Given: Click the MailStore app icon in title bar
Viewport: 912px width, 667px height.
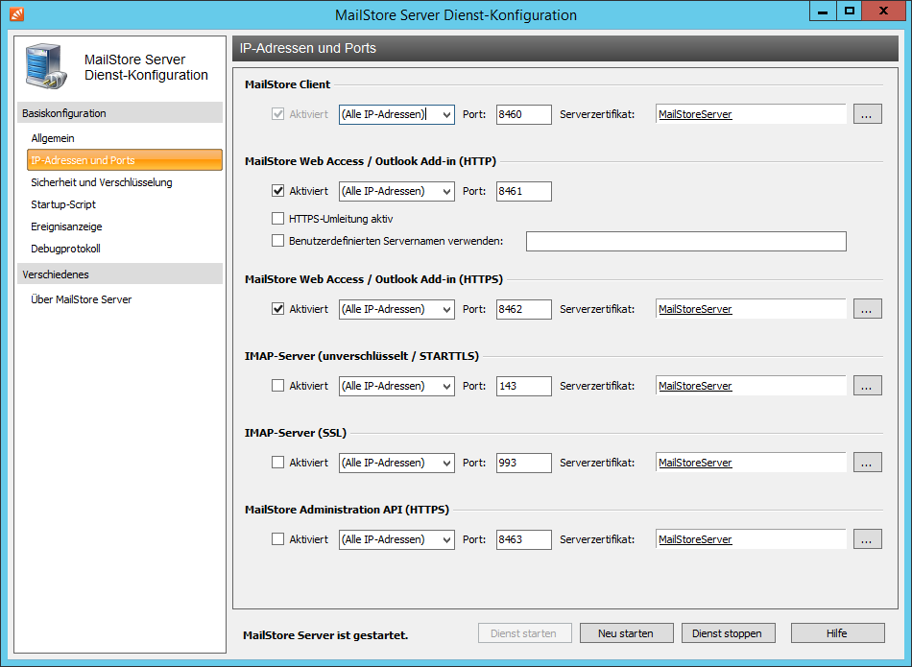Looking at the screenshot, I should [17, 14].
